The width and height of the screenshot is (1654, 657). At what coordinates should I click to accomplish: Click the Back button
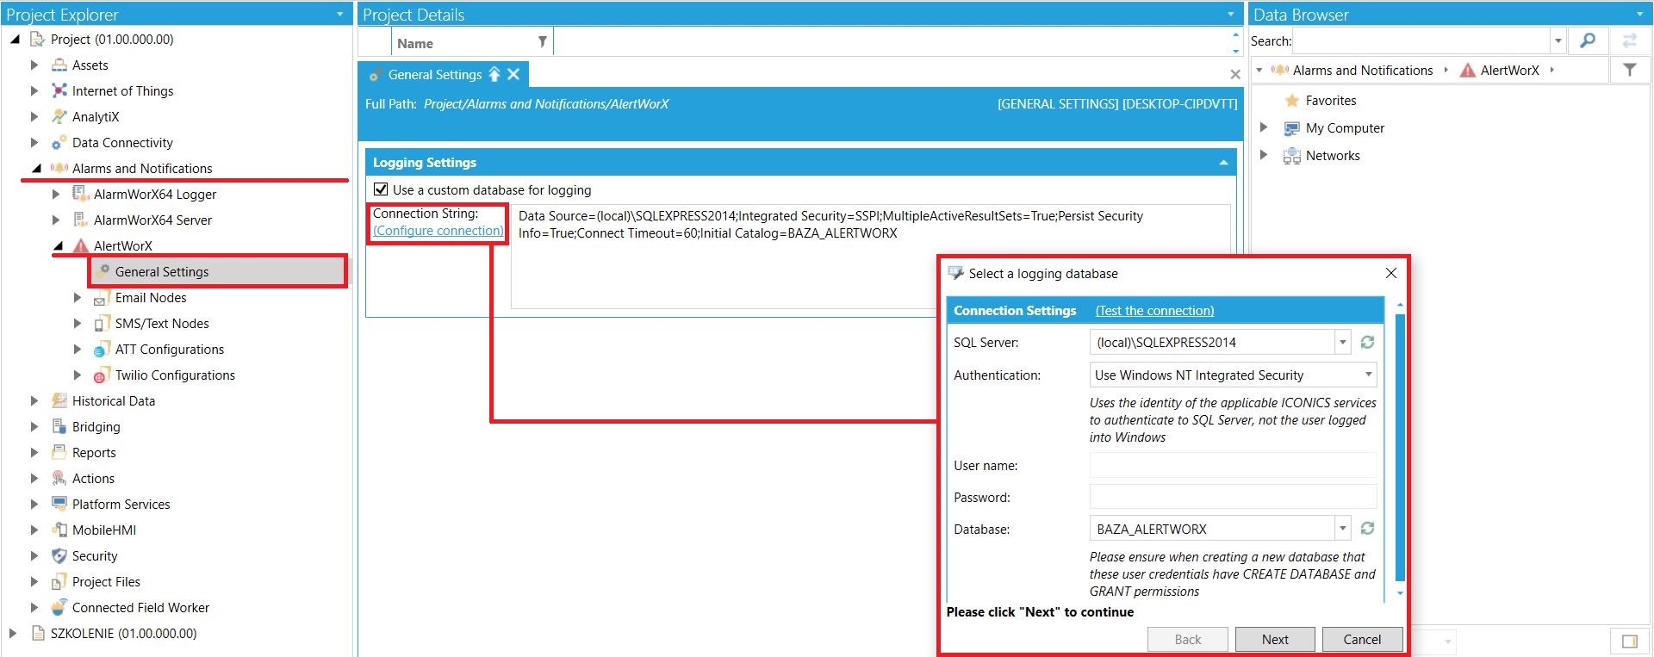(x=1187, y=639)
